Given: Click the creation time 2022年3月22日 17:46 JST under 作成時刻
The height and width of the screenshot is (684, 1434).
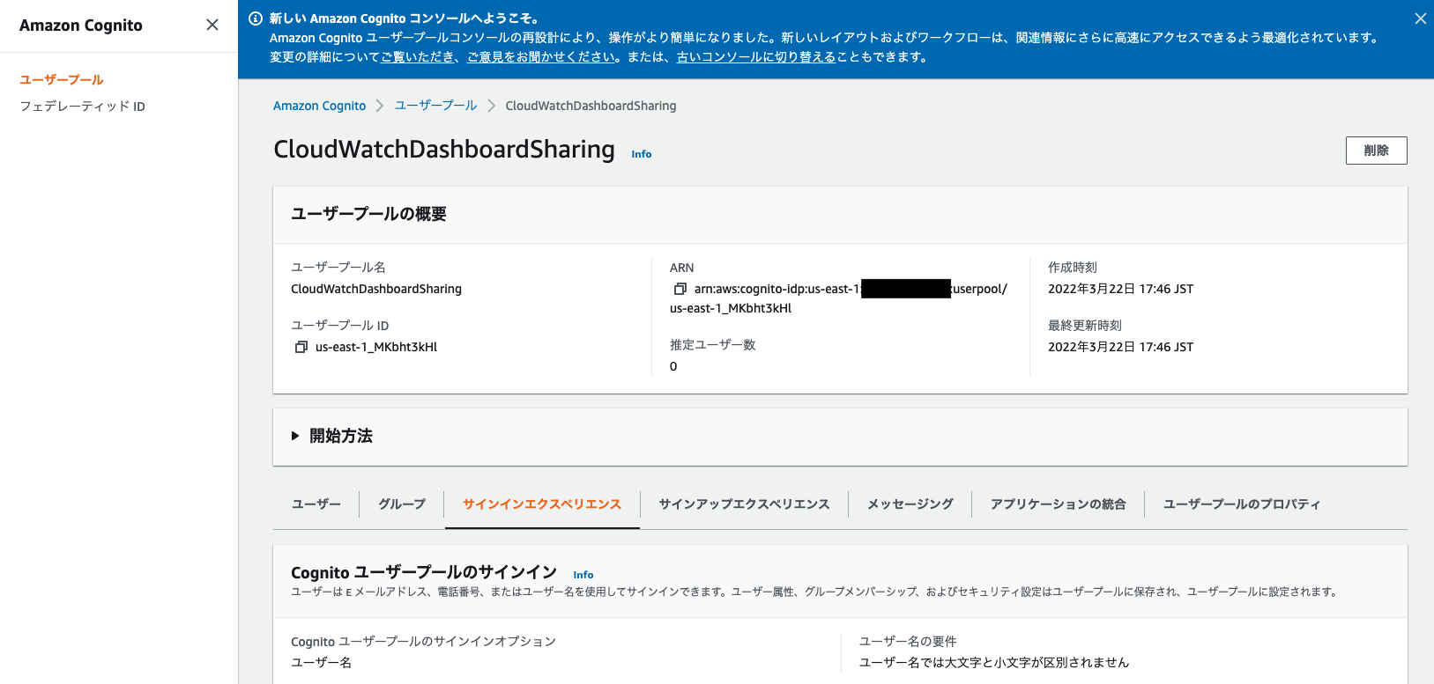Looking at the screenshot, I should point(1120,289).
